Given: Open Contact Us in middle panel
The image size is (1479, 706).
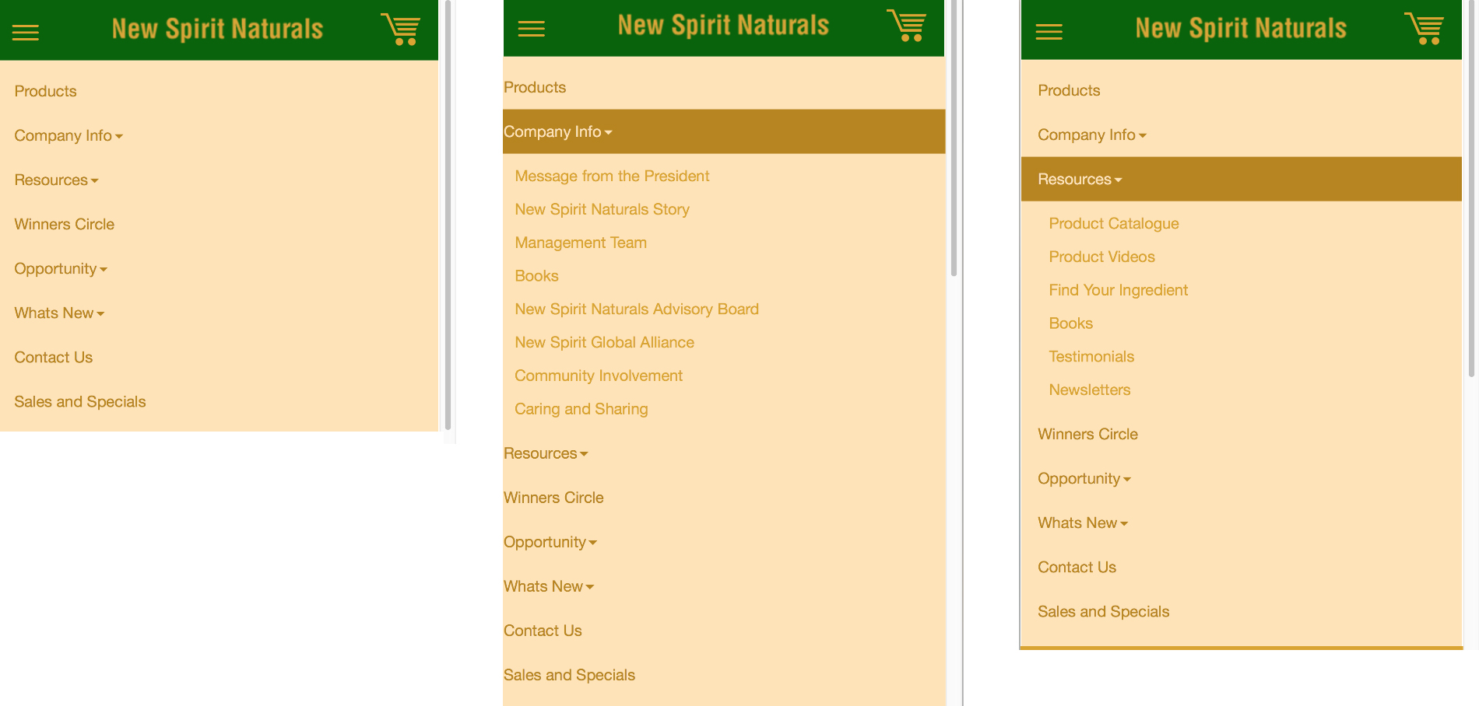Looking at the screenshot, I should [543, 631].
